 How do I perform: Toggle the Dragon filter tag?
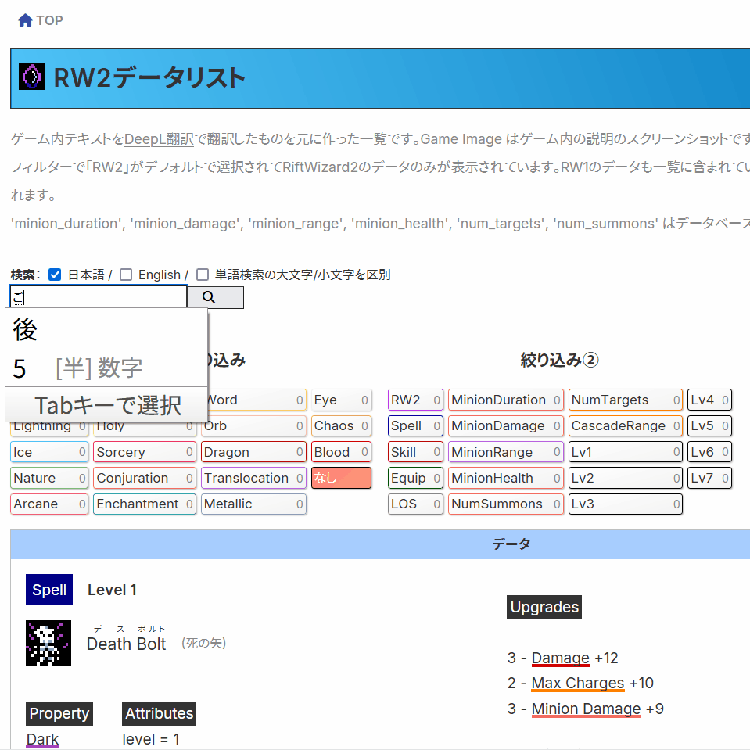click(x=253, y=452)
